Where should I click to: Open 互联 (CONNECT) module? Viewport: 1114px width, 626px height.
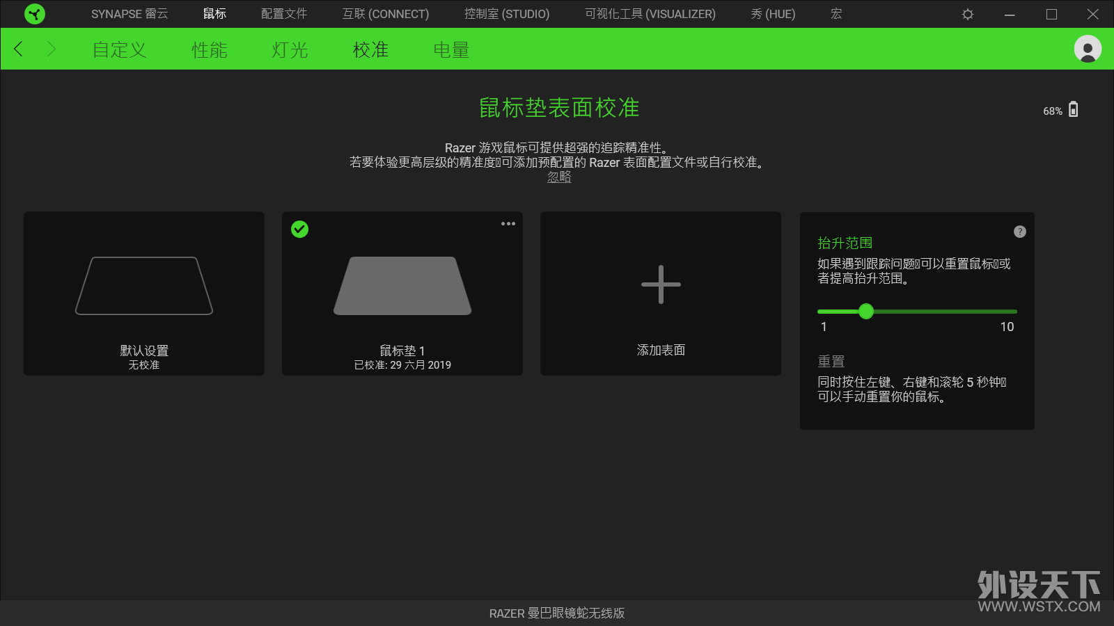point(386,14)
